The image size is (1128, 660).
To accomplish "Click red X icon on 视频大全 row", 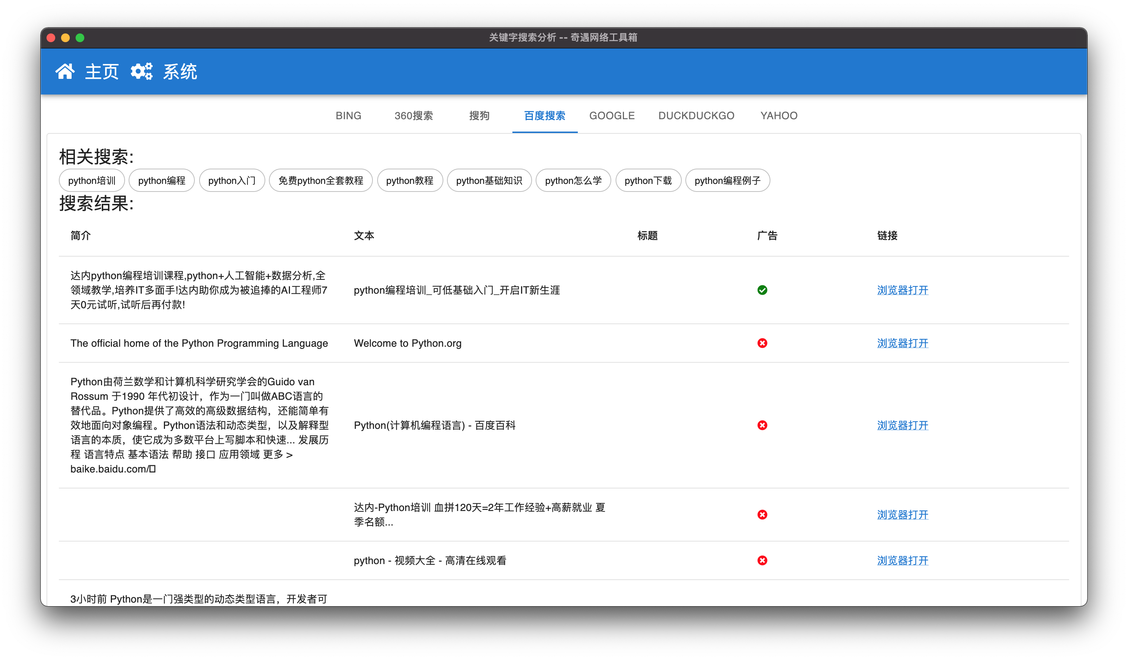I will (762, 560).
